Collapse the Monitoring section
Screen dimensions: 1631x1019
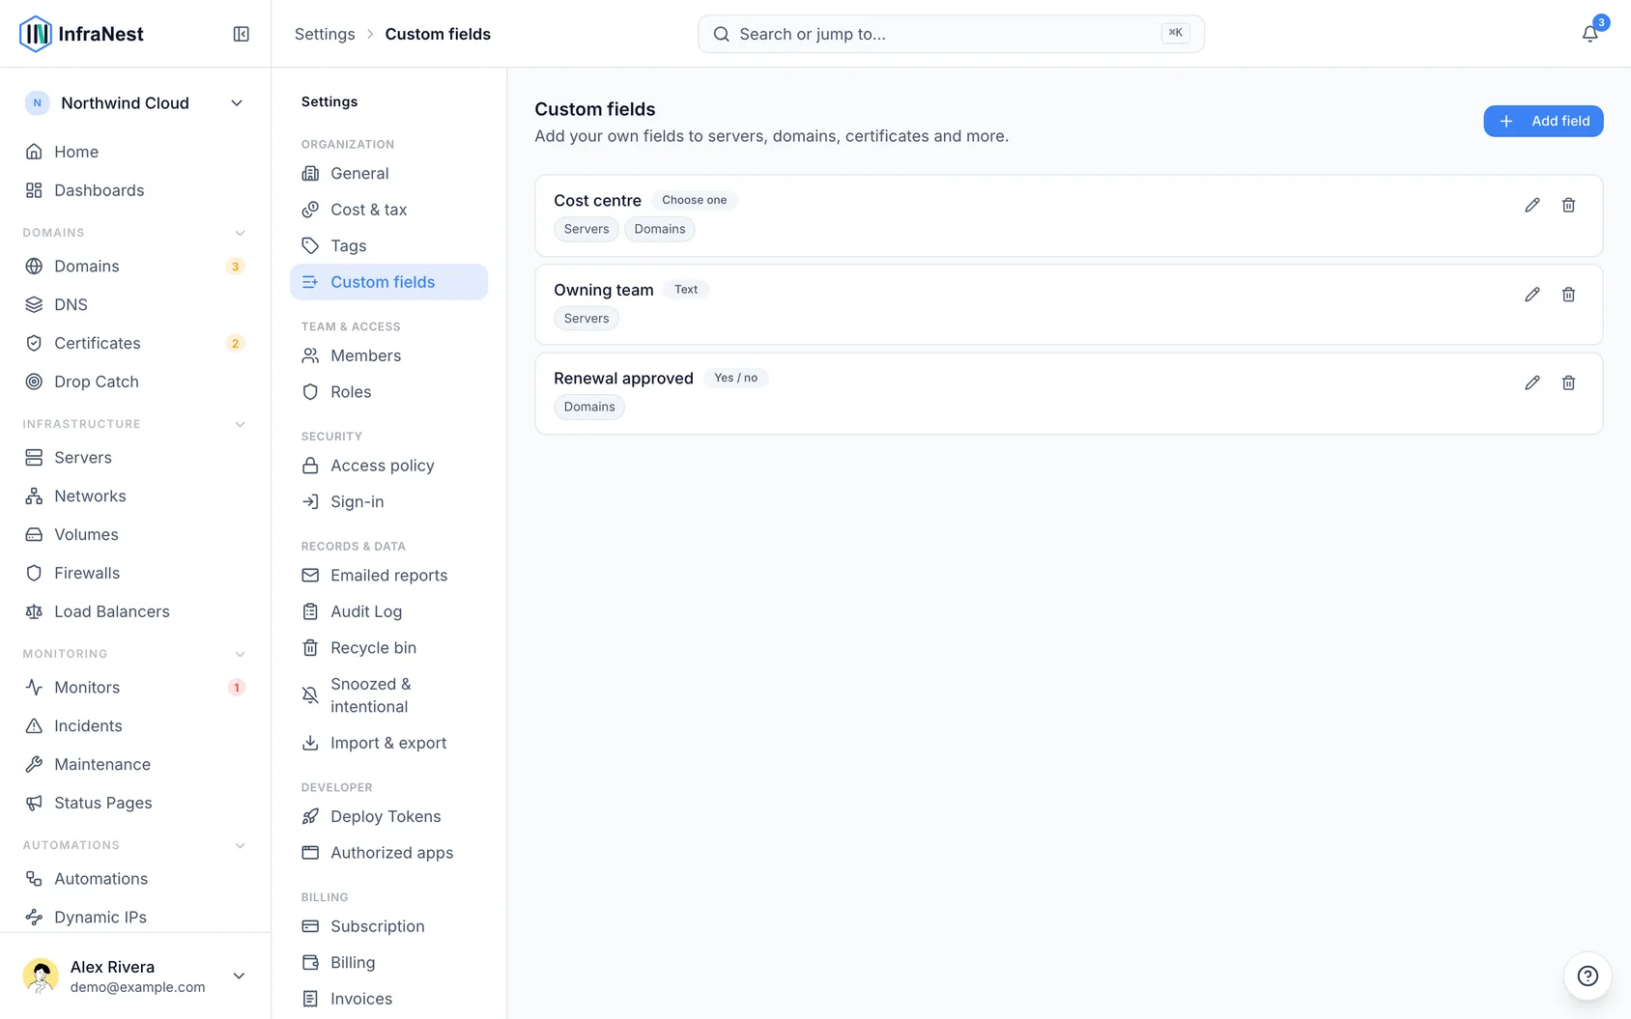(x=240, y=654)
